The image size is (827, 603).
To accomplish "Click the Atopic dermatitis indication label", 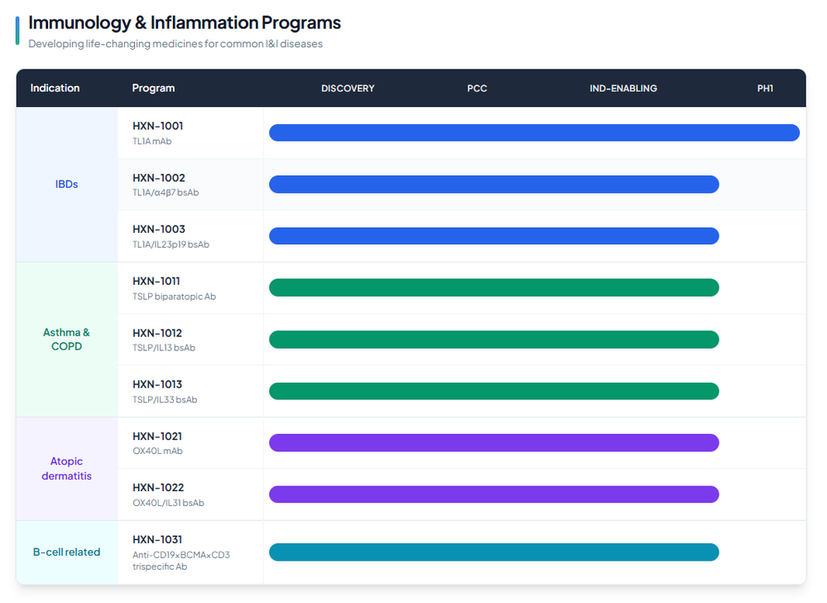I will (x=66, y=469).
